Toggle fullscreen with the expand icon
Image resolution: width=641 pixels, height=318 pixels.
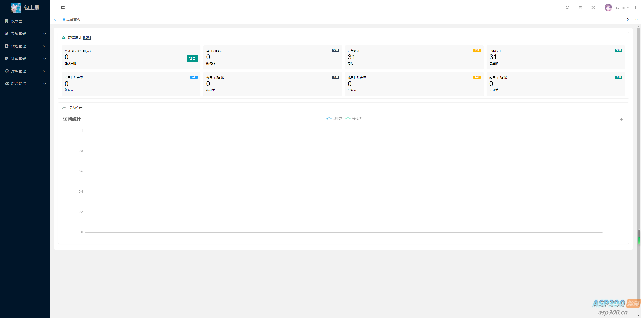593,7
